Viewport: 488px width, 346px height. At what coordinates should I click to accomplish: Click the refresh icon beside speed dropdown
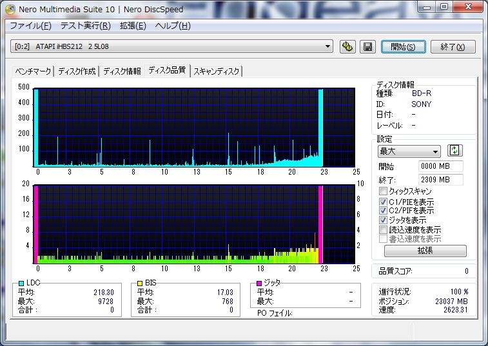pyautogui.click(x=454, y=151)
